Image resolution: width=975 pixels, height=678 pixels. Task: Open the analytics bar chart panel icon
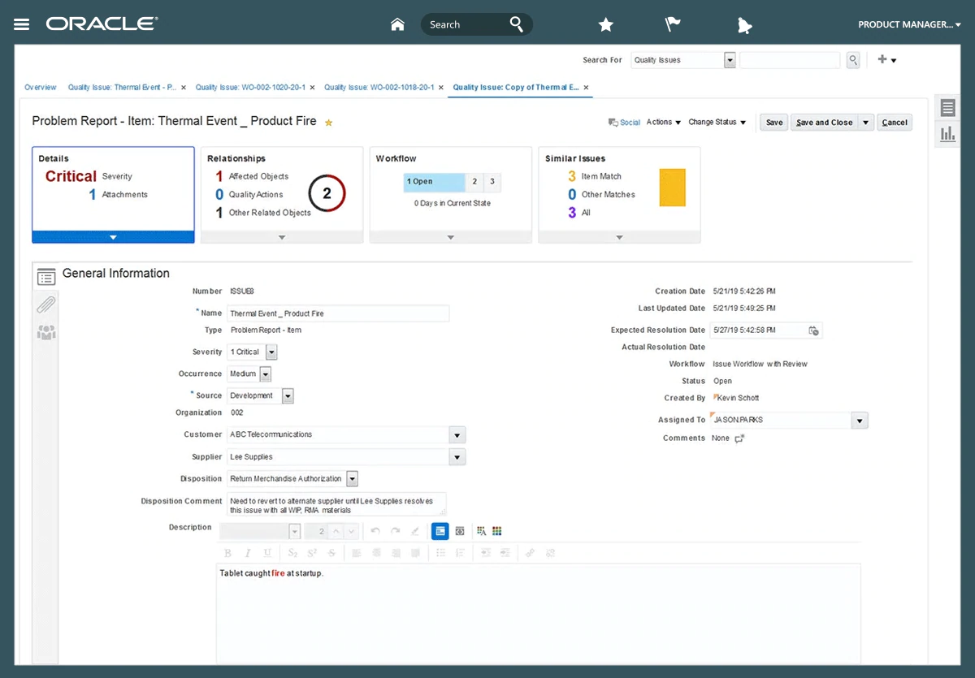(x=947, y=134)
